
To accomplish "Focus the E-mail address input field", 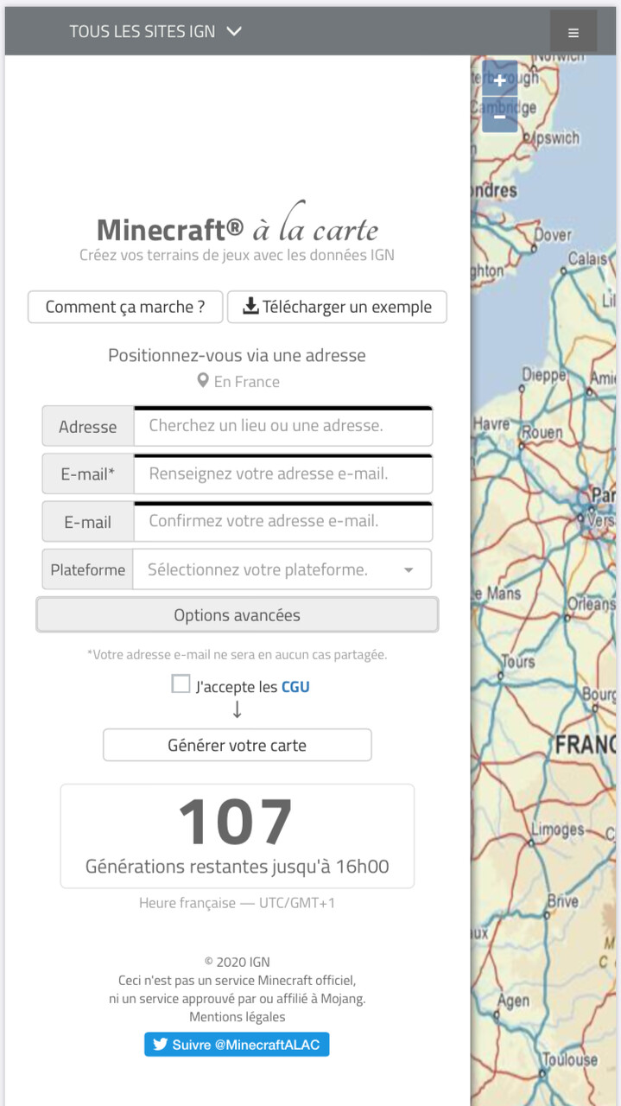I will point(282,474).
